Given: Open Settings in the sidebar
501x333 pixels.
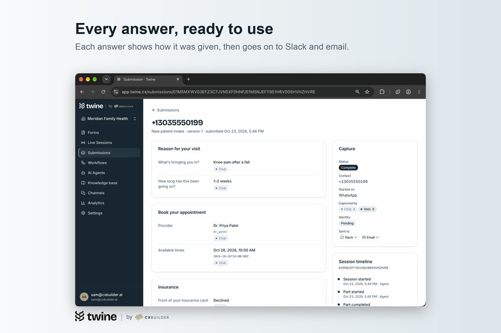Looking at the screenshot, I should click(109, 213).
